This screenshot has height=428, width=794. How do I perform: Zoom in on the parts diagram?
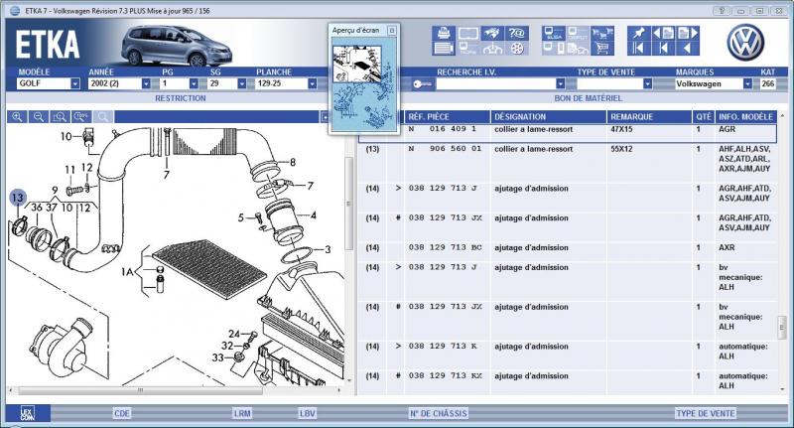pos(17,117)
